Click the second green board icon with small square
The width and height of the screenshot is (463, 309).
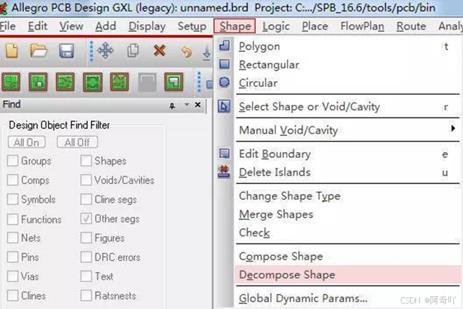point(38,82)
